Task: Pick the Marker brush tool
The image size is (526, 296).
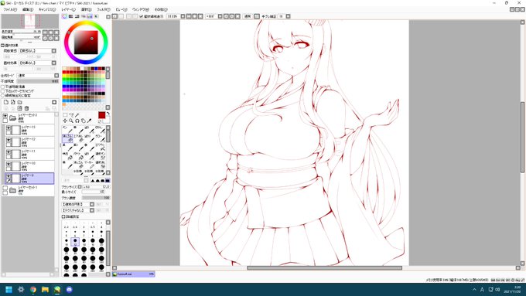Action: tap(90, 165)
